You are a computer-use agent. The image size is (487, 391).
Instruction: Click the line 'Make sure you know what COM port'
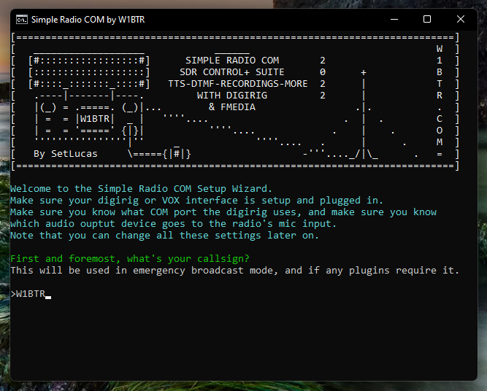click(223, 212)
